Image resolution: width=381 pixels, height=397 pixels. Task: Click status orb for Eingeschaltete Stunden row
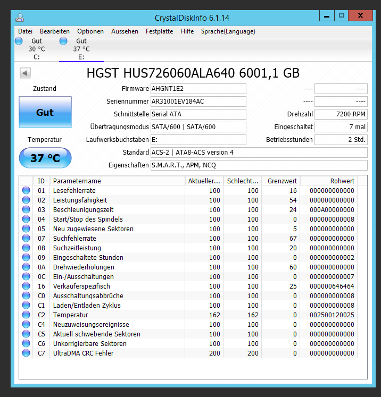[26, 257]
